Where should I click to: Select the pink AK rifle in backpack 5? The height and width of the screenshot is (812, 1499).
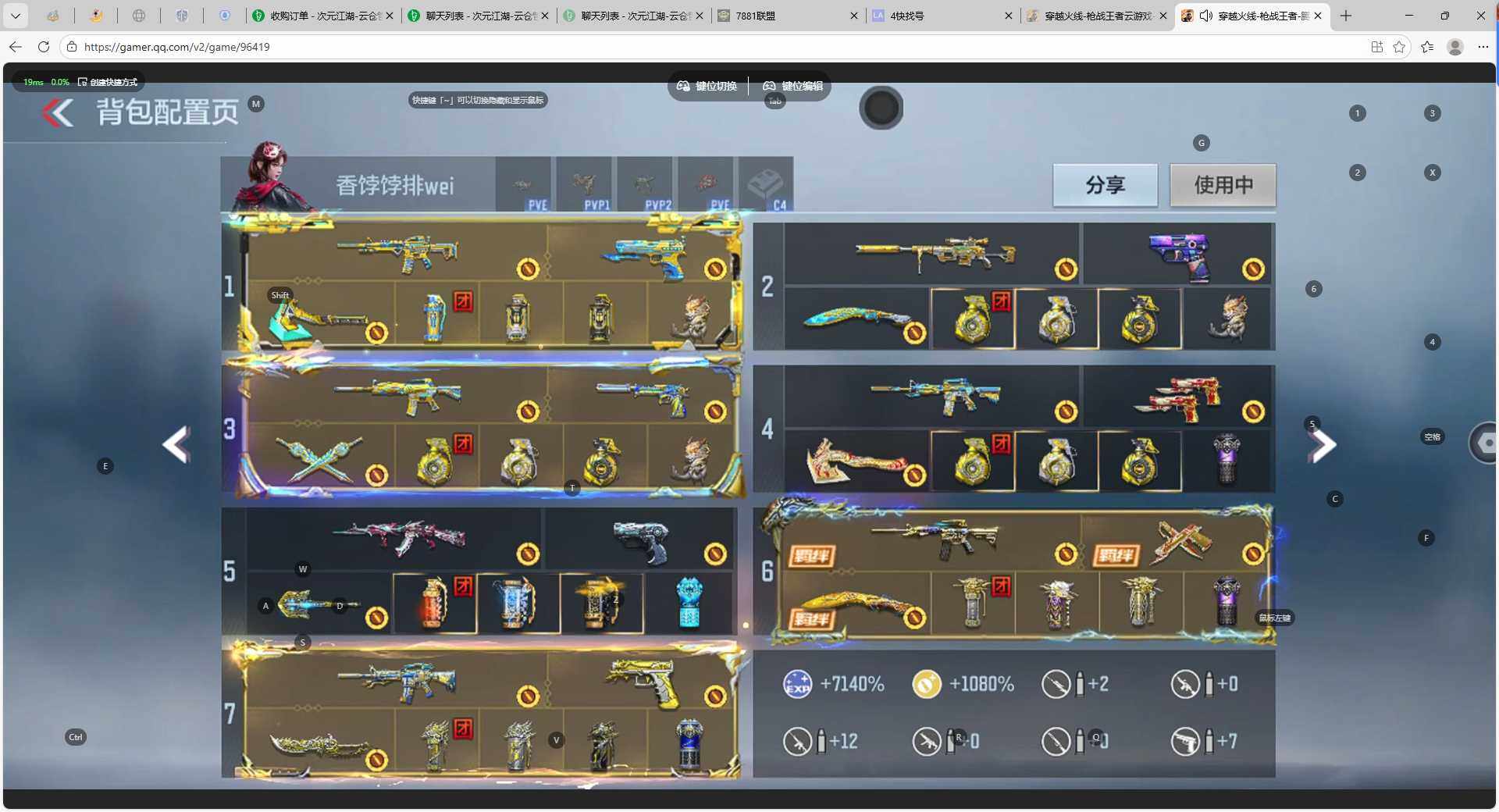click(x=398, y=537)
